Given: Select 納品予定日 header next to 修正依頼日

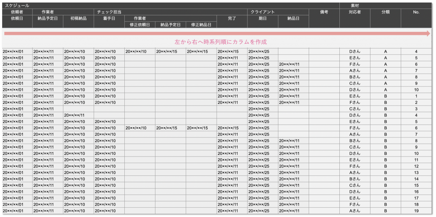Looking at the screenshot, I should (171, 25).
